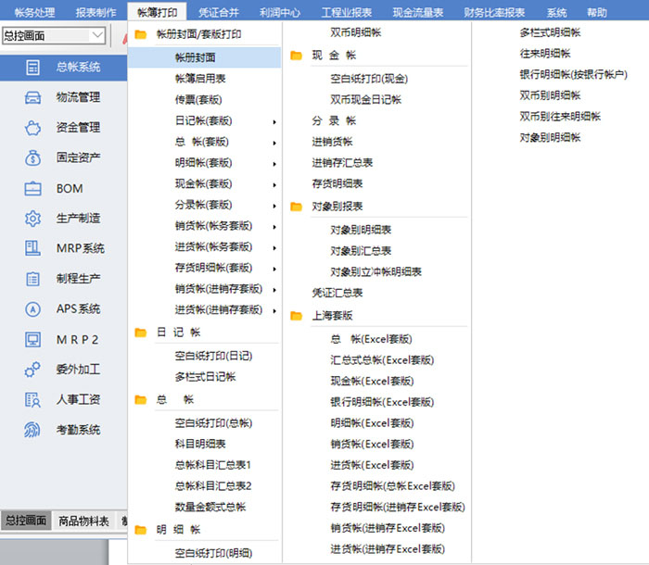Expand 销货帐(进销存套版) submenu
The width and height of the screenshot is (649, 565).
click(x=274, y=289)
